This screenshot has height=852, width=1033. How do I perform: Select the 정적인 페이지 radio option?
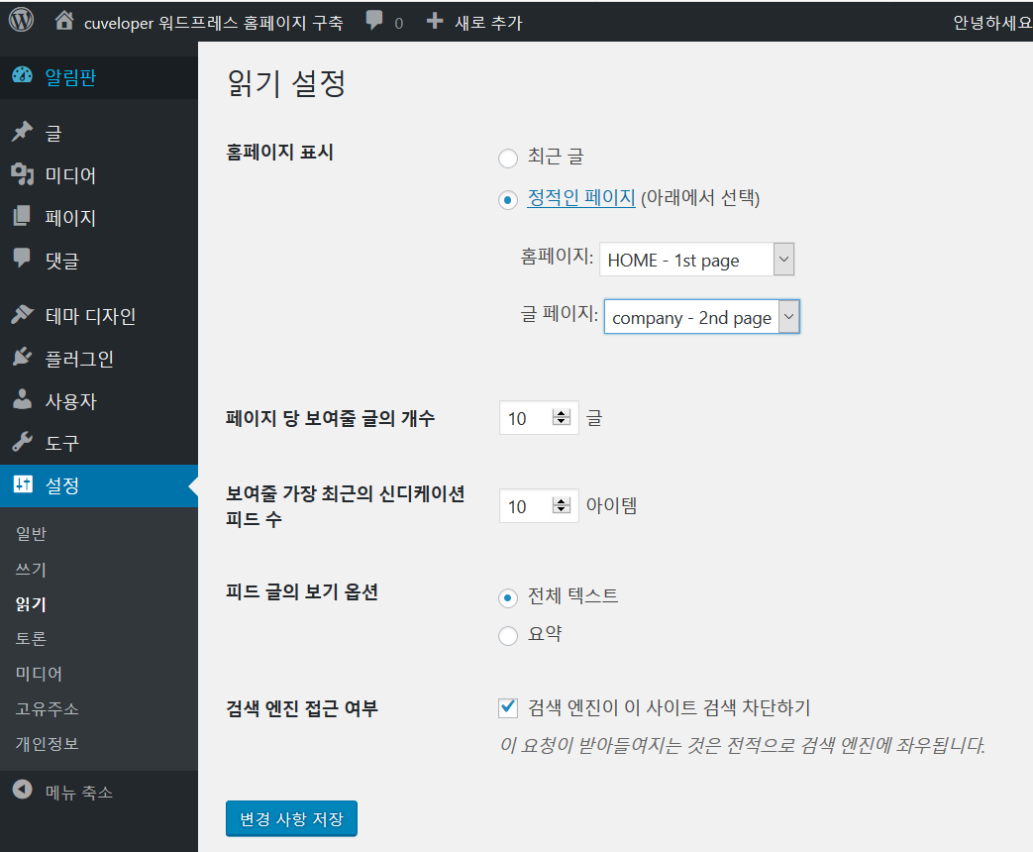[x=508, y=200]
